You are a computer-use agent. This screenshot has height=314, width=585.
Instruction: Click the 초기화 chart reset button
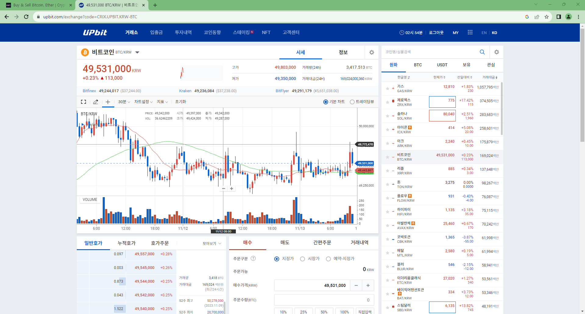[180, 102]
